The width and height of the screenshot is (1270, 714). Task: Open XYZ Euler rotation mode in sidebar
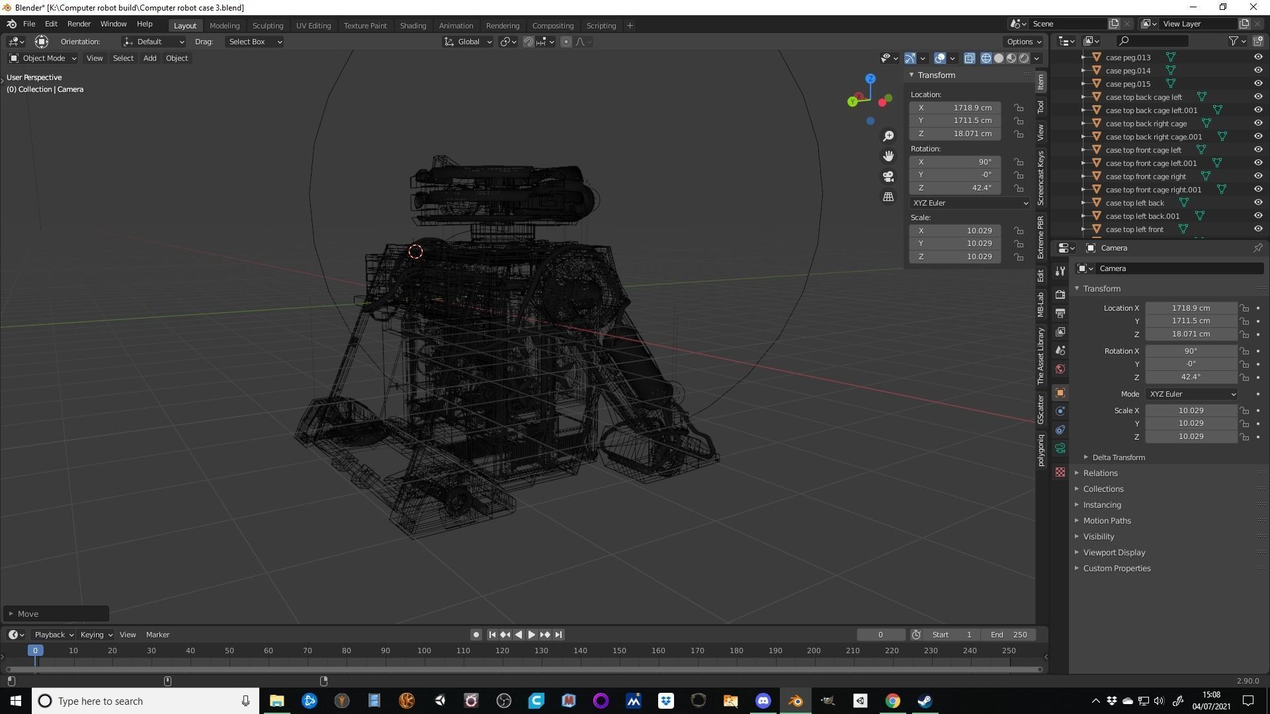click(x=970, y=203)
